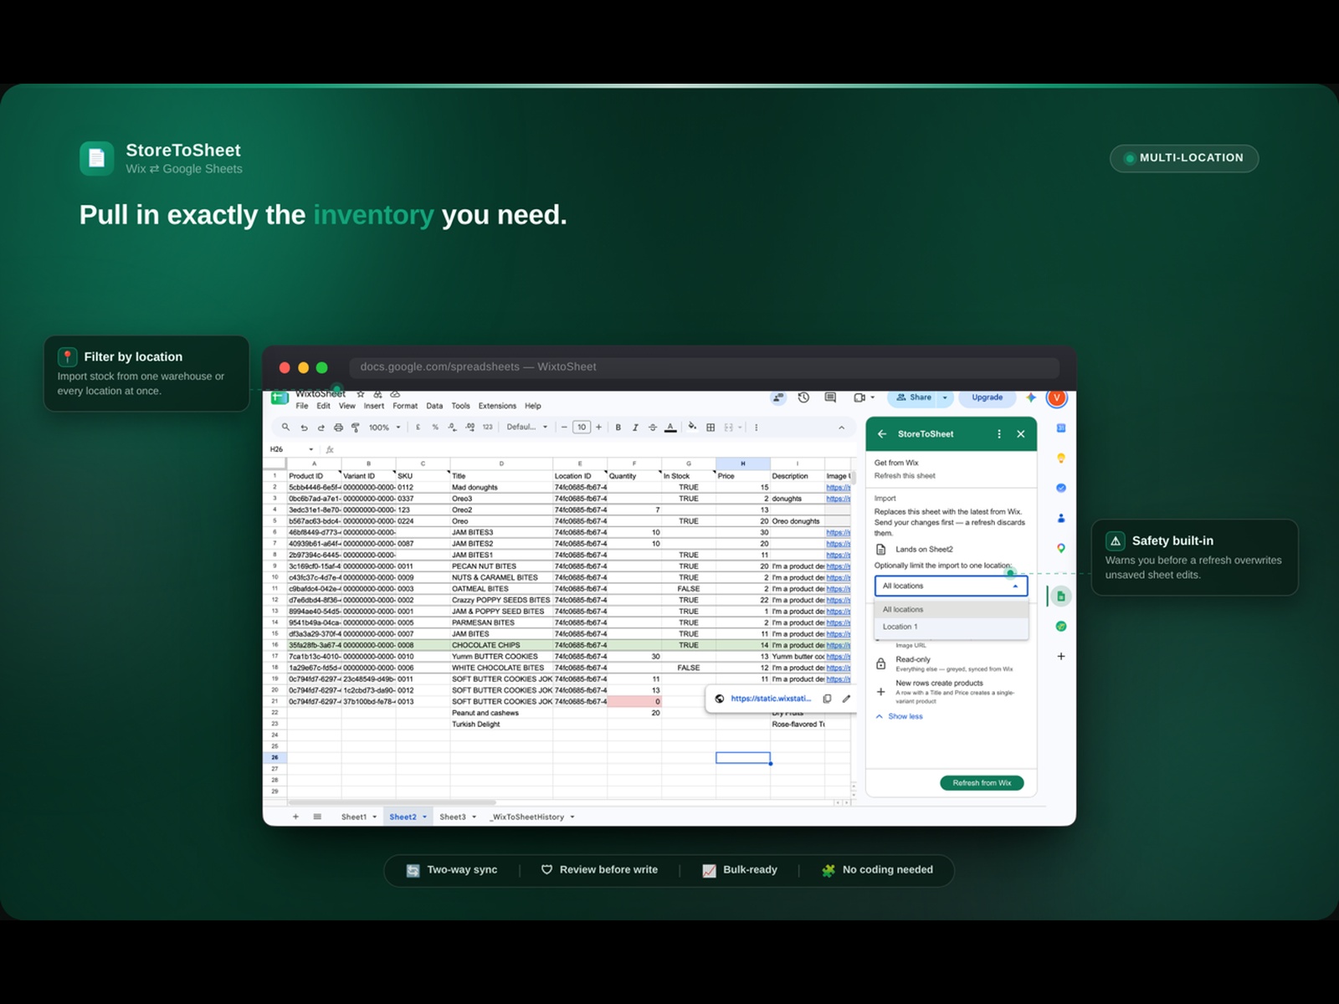Open the Format menu

point(405,406)
